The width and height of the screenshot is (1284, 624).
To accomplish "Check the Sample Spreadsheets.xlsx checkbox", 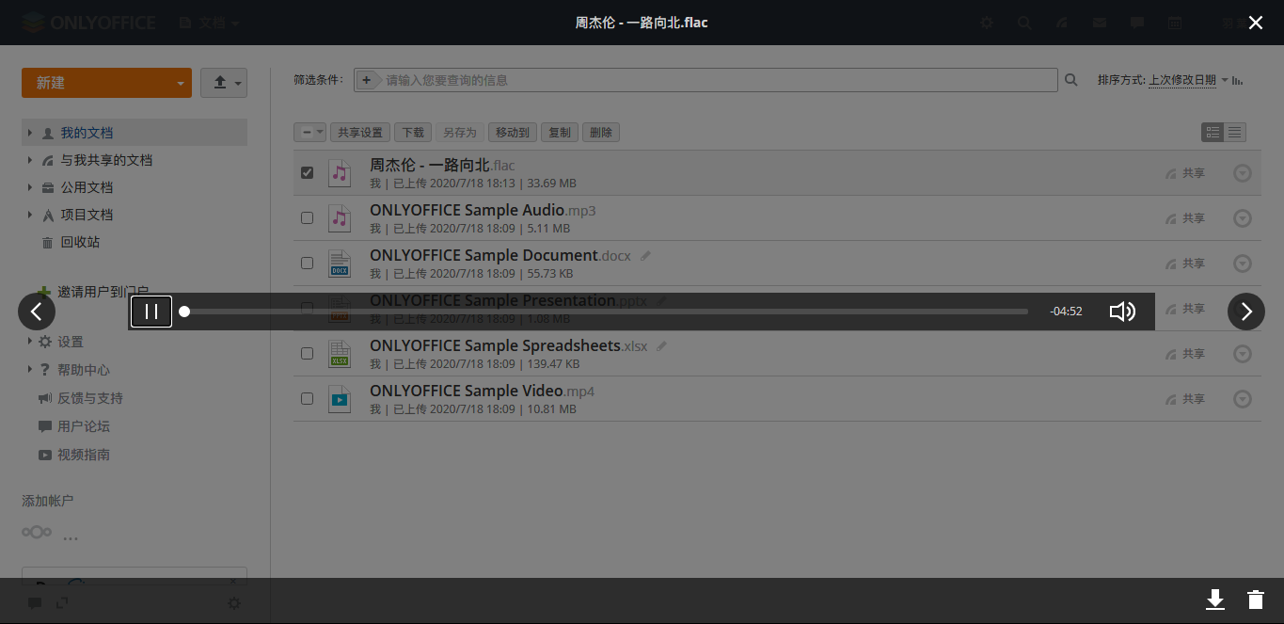I will (307, 353).
